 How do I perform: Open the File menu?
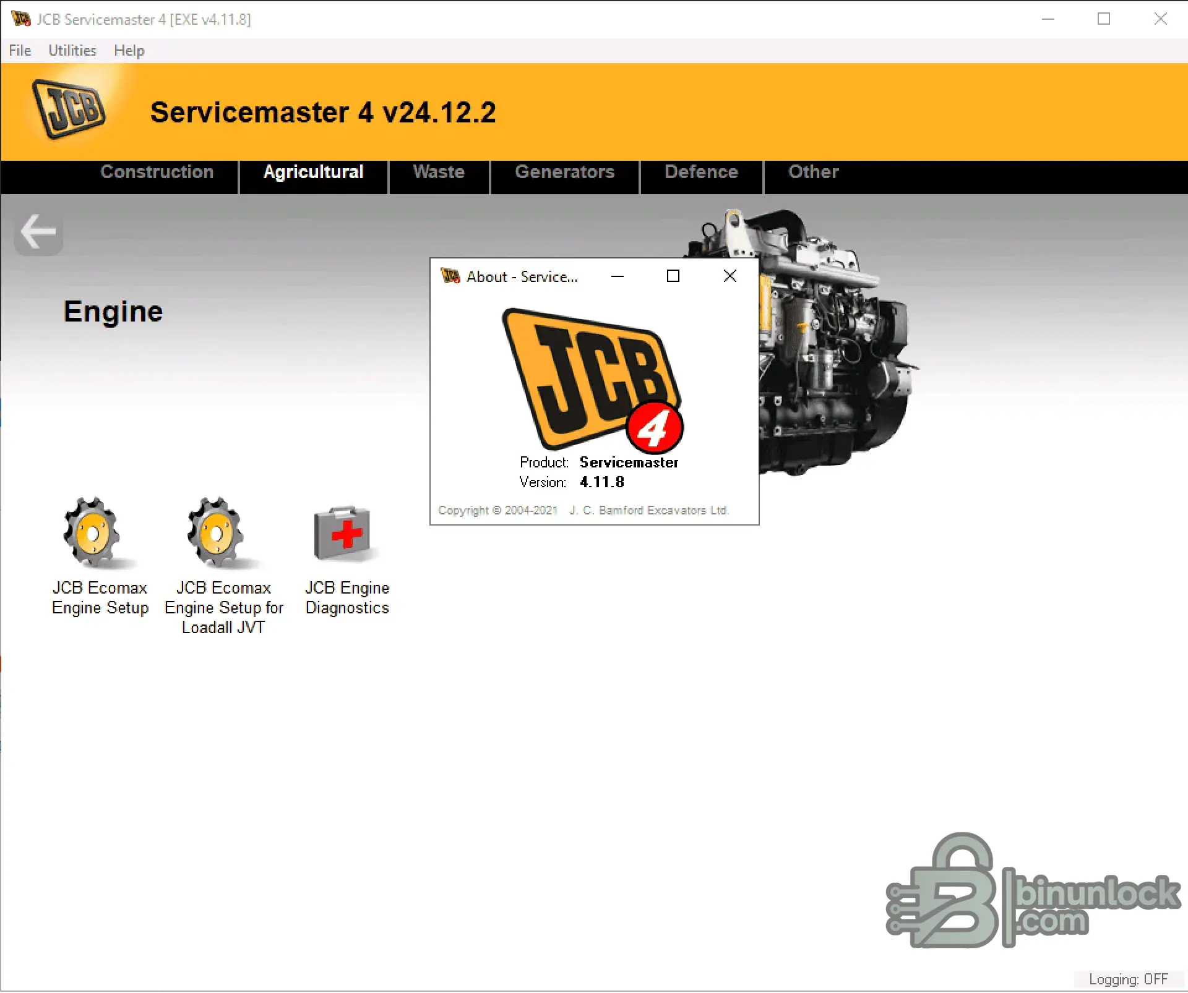[x=20, y=50]
